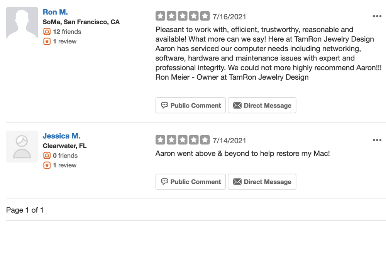Click Ron M.'s profile avatar thumbnail
386x265 pixels.
[x=22, y=23]
